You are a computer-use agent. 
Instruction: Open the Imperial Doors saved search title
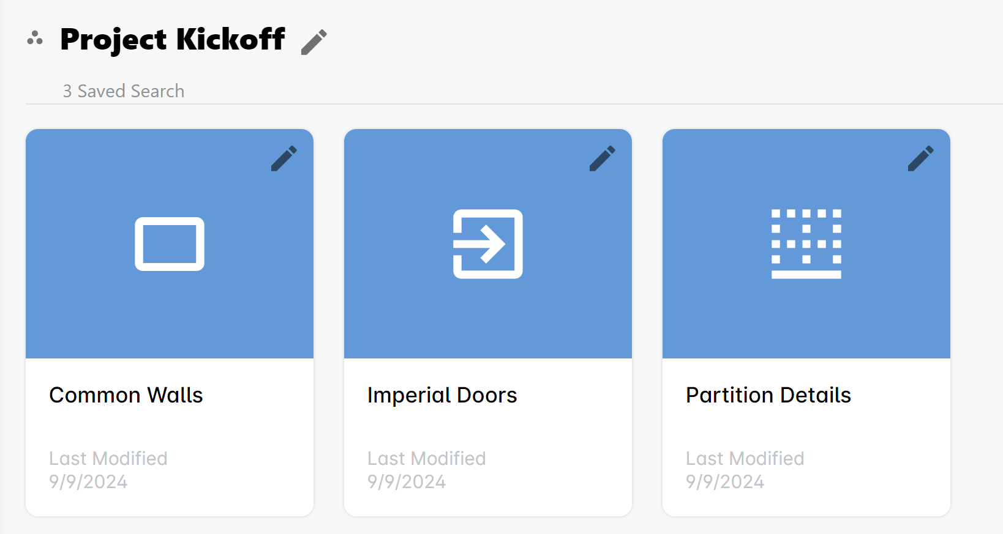click(442, 395)
